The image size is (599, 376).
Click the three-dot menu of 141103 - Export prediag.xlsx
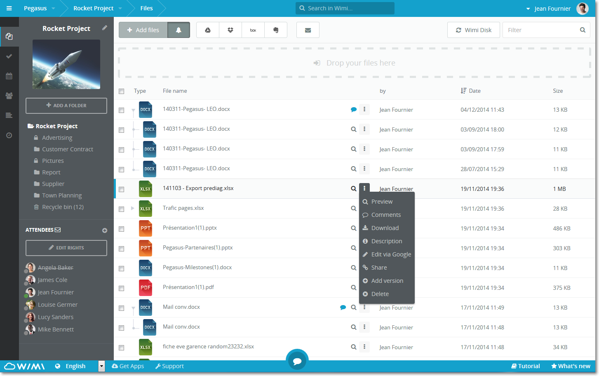(x=364, y=188)
